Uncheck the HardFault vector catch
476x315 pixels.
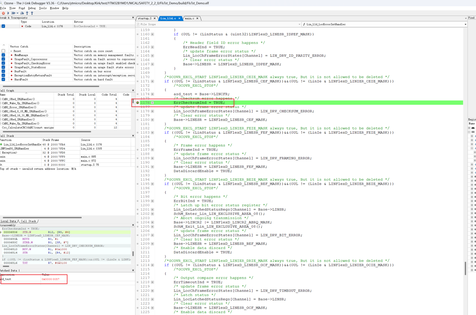pyautogui.click(x=3, y=79)
